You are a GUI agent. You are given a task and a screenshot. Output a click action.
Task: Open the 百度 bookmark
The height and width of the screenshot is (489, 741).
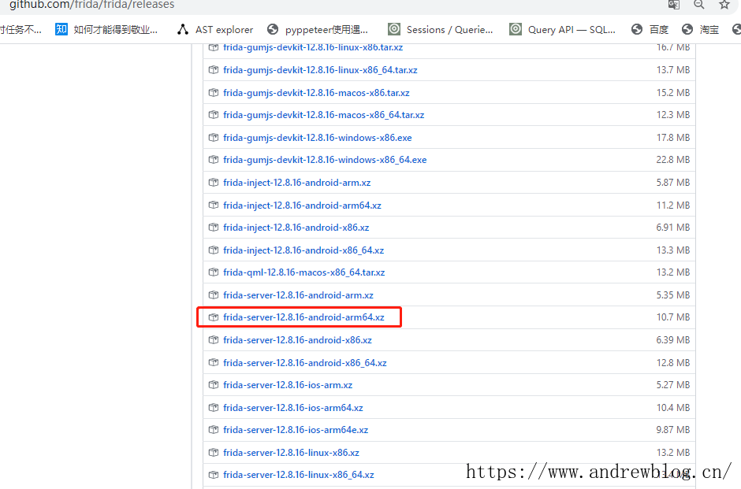click(650, 29)
